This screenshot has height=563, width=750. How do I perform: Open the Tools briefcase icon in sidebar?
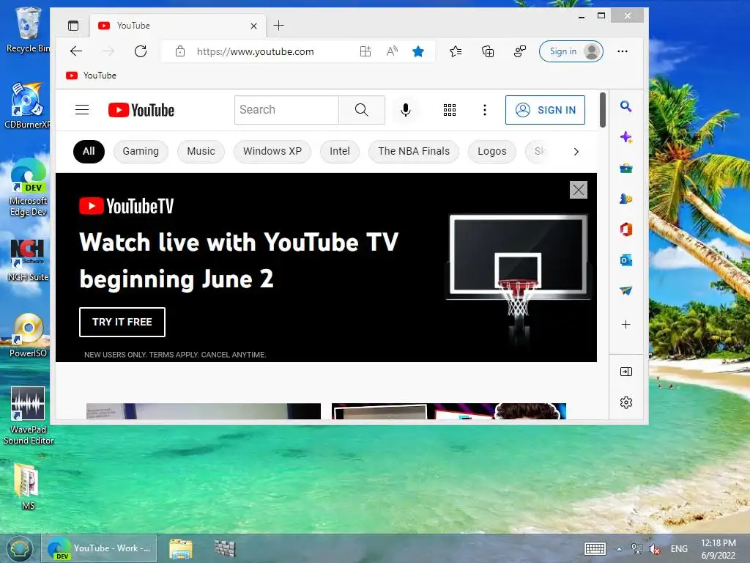[x=625, y=168]
